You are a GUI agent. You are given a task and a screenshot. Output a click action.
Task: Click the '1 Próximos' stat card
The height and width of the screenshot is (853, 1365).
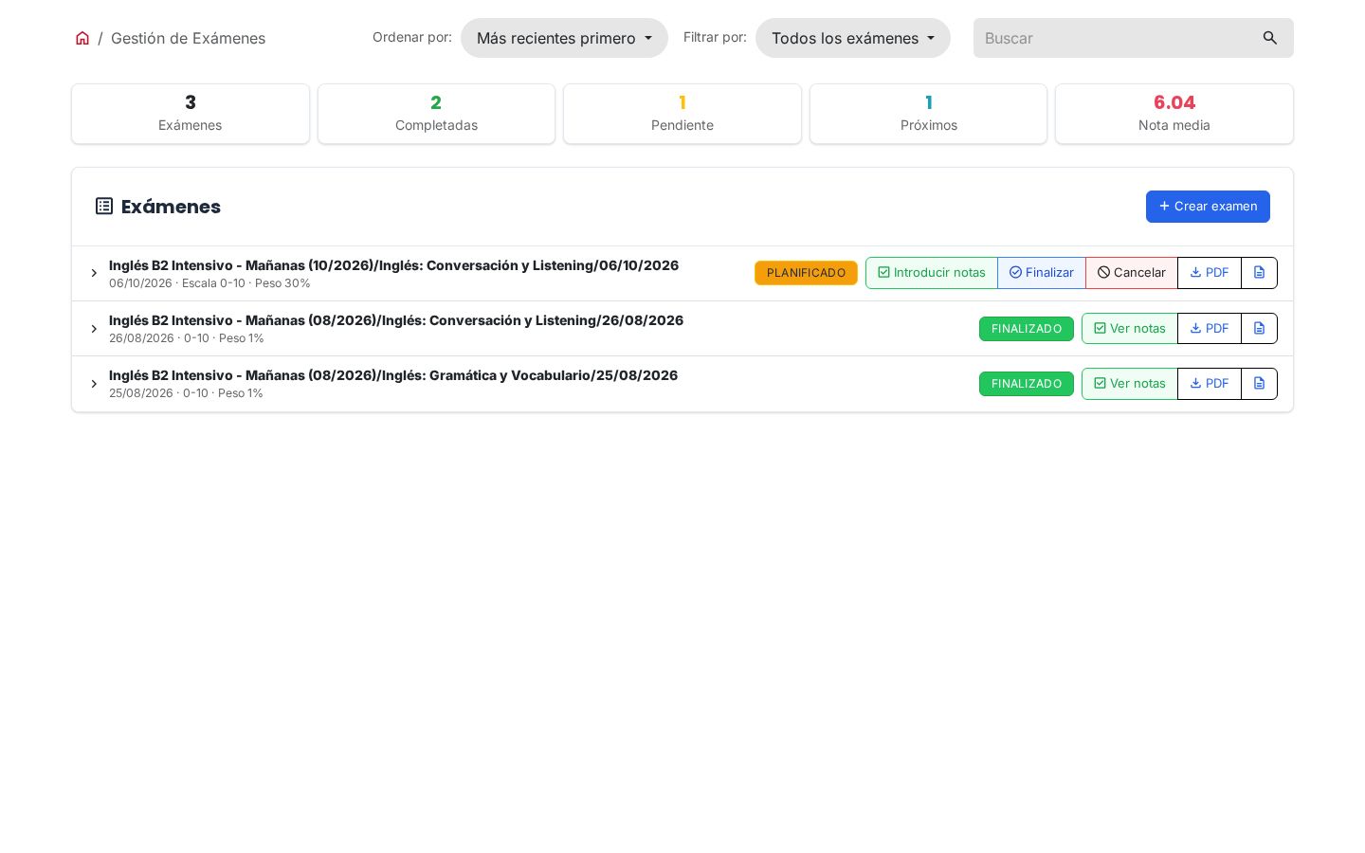[x=929, y=114]
